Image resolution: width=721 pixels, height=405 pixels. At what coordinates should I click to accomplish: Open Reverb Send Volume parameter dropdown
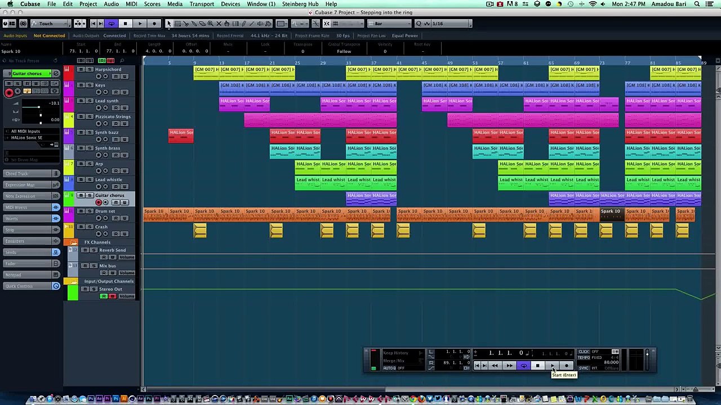coord(127,257)
